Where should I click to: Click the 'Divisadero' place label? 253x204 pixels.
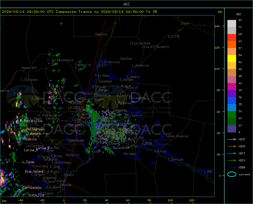click(x=137, y=98)
